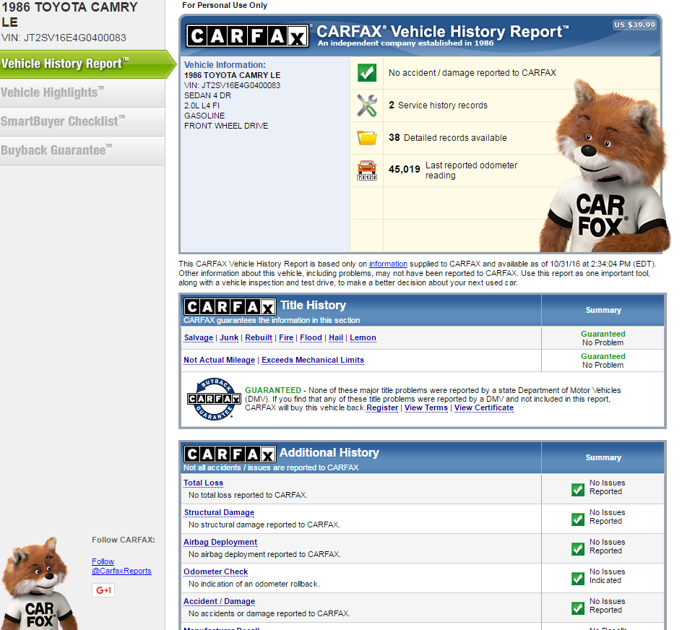
Task: Open the Airbag Deployment link
Action: tap(220, 542)
